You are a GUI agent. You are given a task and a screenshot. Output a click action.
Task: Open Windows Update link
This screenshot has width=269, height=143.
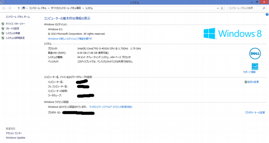pos(15,138)
